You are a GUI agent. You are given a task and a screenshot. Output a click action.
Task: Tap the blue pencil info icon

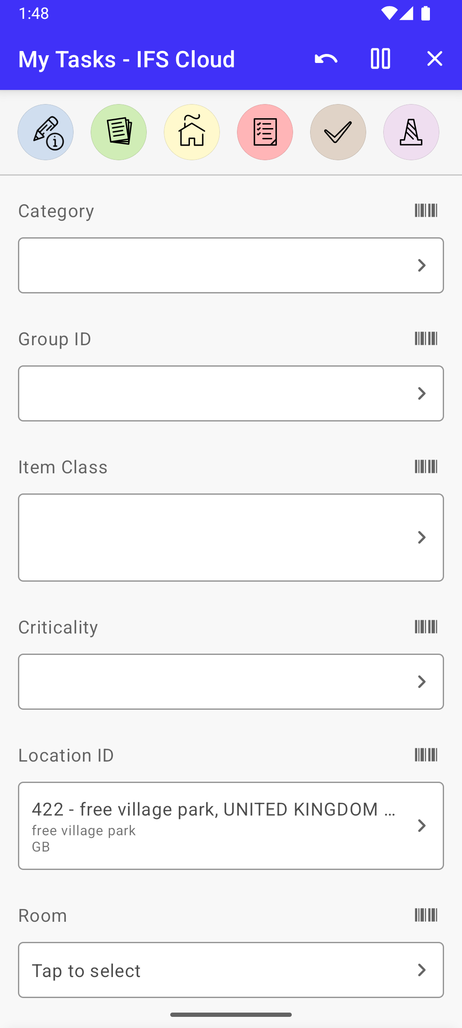pos(45,132)
